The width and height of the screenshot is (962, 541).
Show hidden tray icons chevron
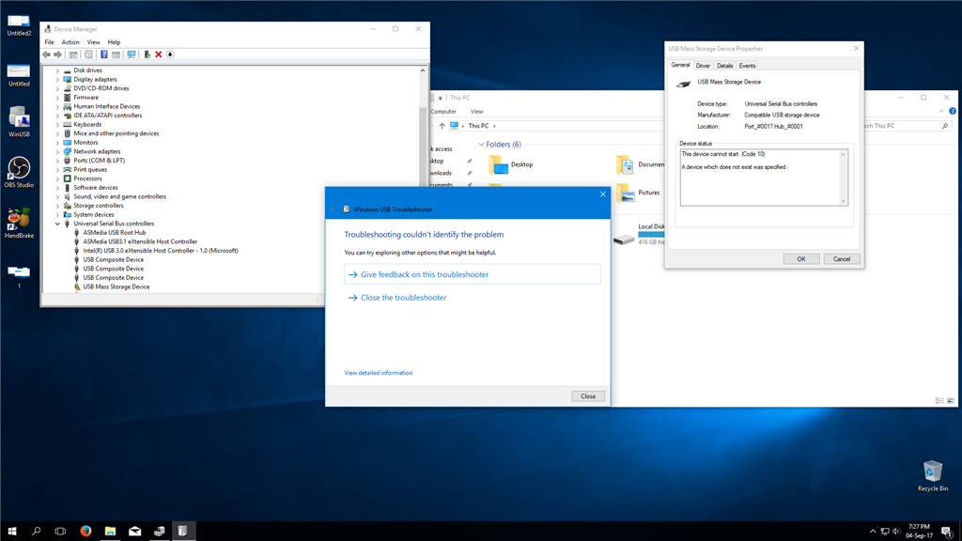coord(873,532)
